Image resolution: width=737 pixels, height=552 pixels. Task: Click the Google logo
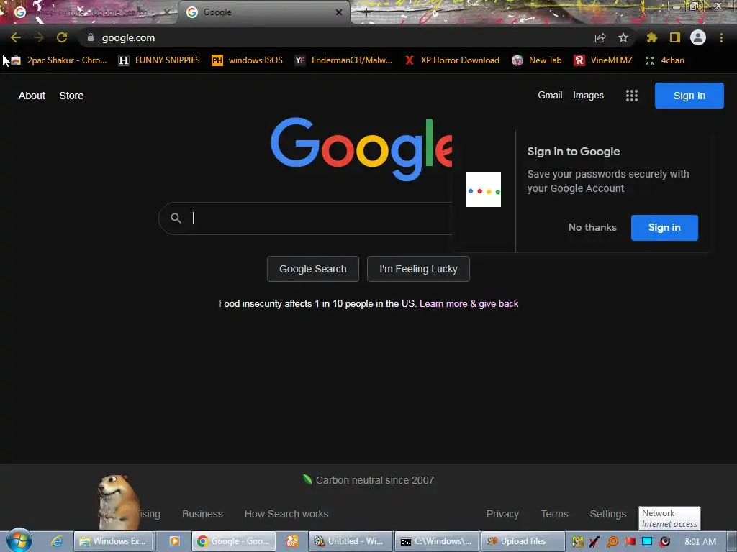pyautogui.click(x=361, y=149)
